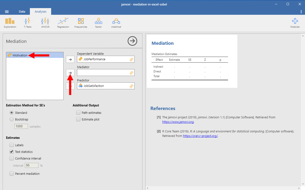The width and height of the screenshot is (305, 190).
Task: Open the Regression analysis menu
Action: click(x=63, y=23)
